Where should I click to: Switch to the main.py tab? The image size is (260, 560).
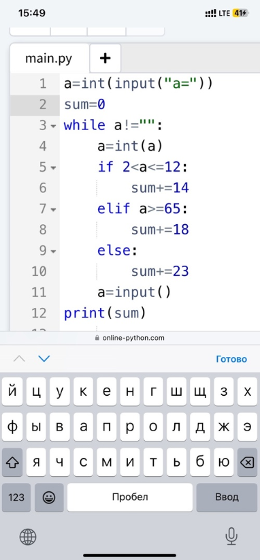[x=49, y=58]
